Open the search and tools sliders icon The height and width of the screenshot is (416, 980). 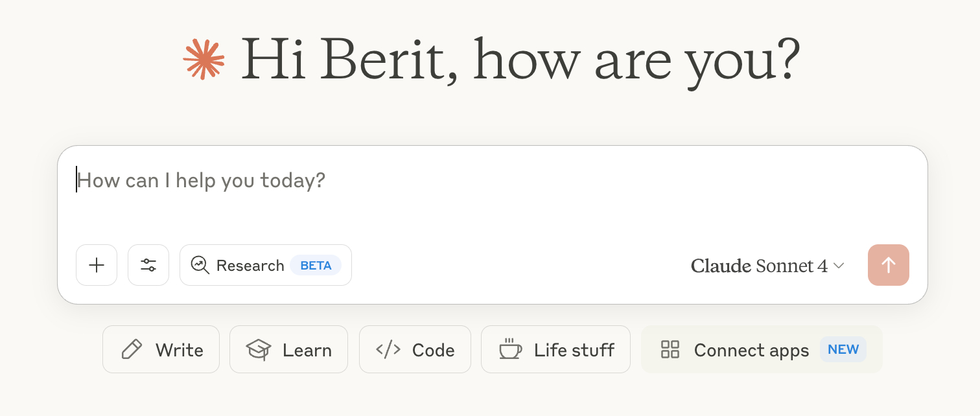[148, 265]
